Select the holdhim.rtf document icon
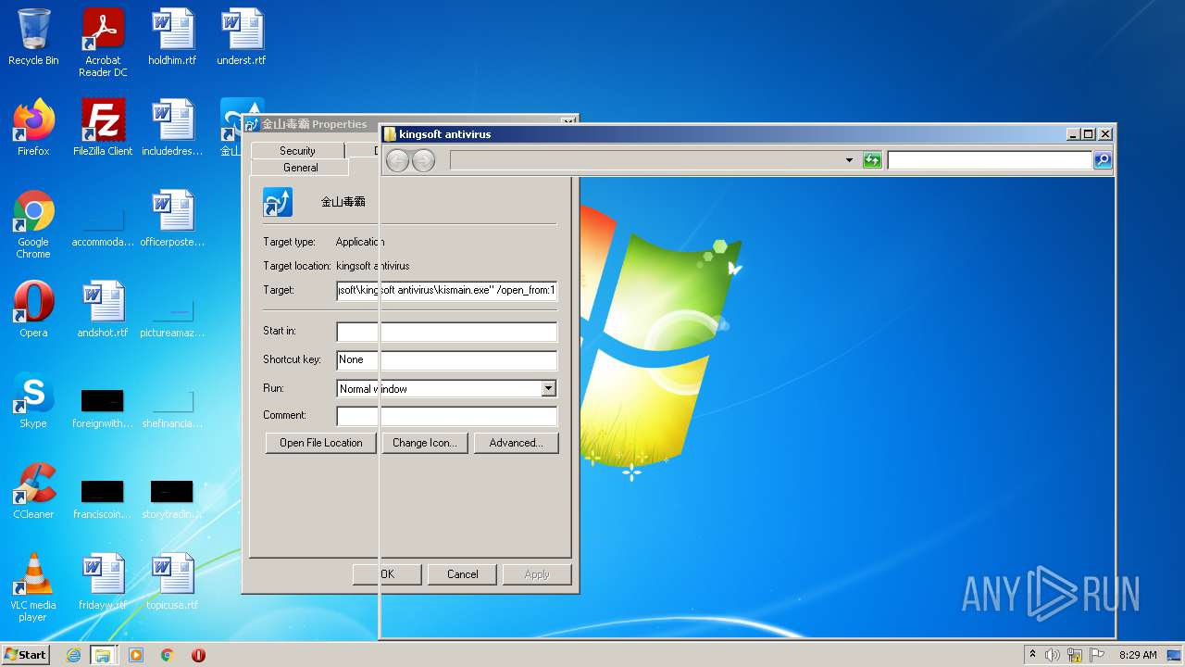 pos(172,37)
